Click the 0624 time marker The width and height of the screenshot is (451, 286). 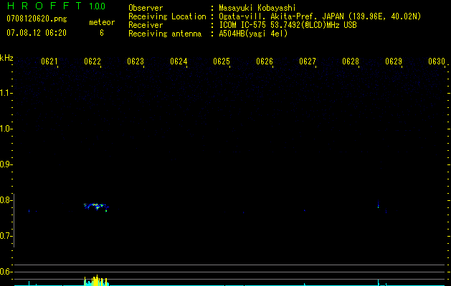click(179, 61)
